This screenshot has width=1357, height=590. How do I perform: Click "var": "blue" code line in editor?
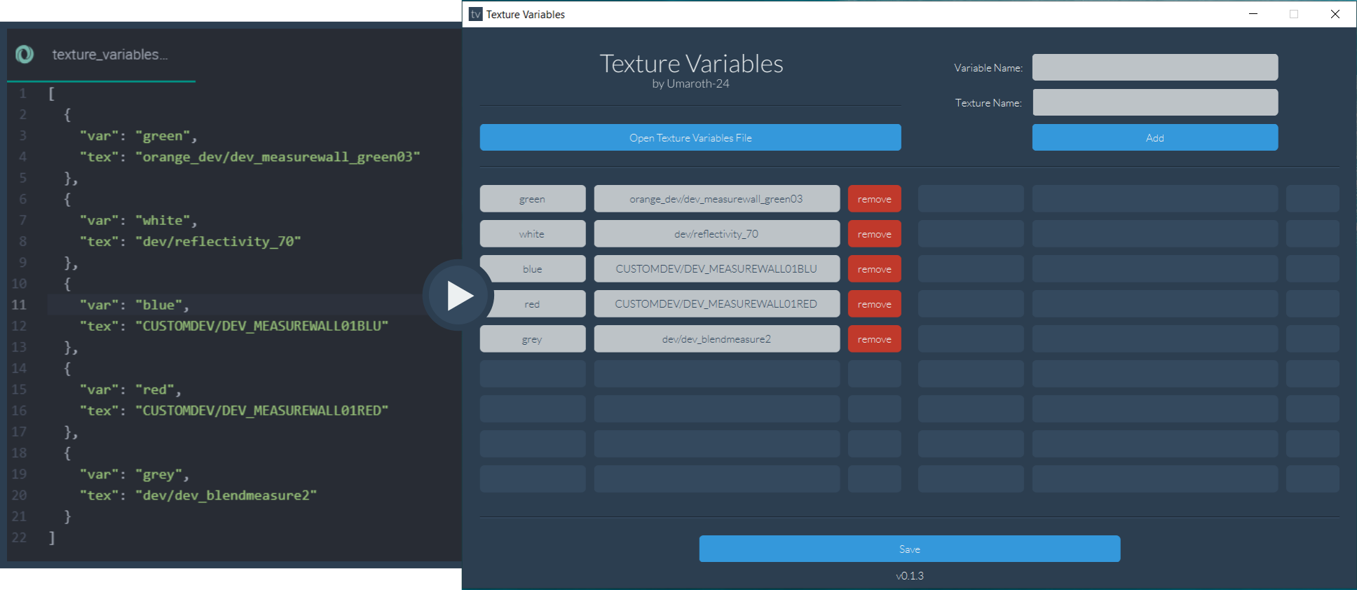click(x=135, y=305)
